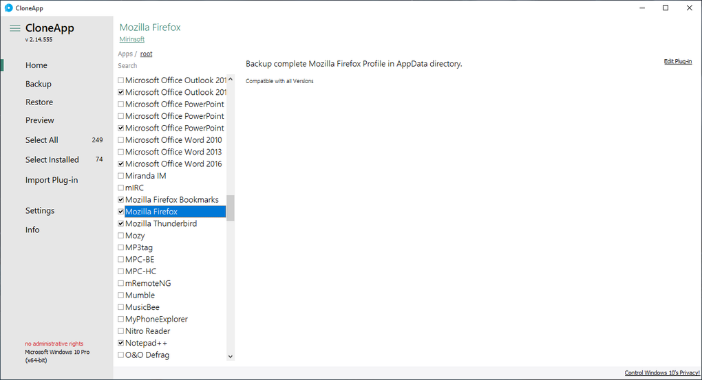Viewport: 702px width, 380px height.
Task: Check the Mumble checkbox
Action: click(121, 295)
